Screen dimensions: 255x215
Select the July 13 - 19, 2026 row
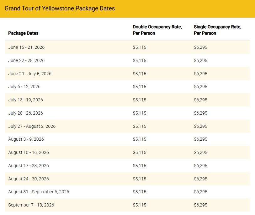point(25,100)
